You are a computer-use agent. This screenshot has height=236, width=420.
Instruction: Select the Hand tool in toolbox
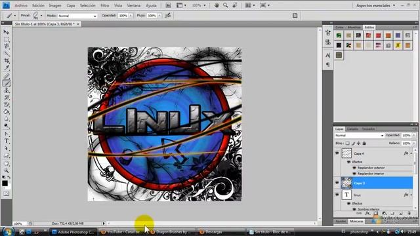pyautogui.click(x=6, y=163)
